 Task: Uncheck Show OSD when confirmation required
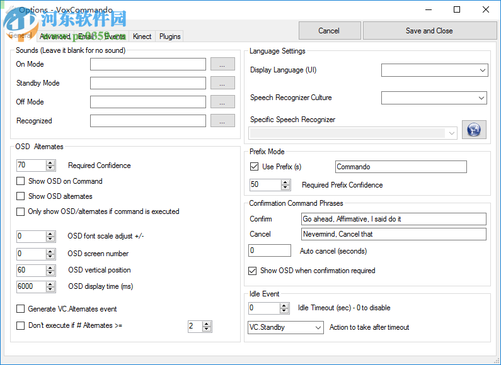tap(253, 271)
